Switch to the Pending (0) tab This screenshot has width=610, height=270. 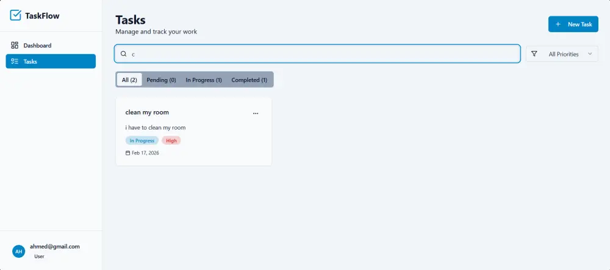point(162,80)
